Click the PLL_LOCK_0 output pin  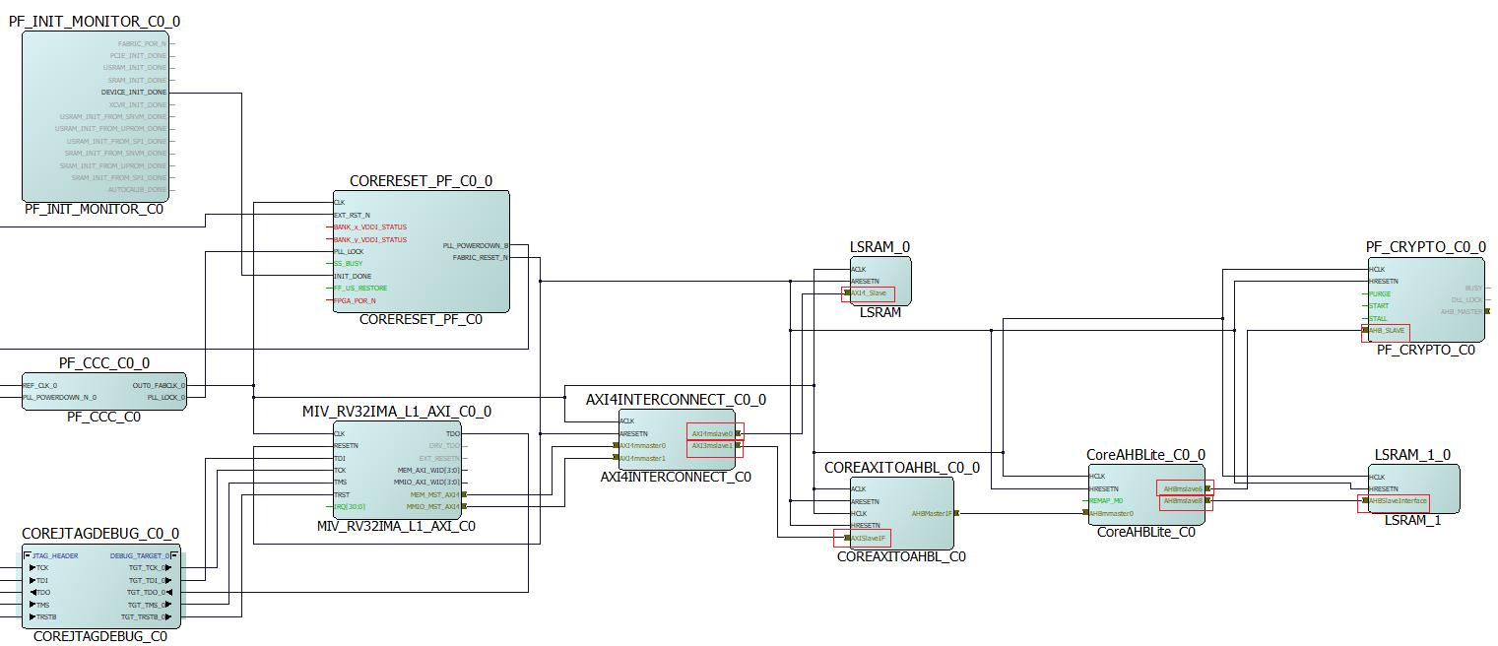click(165, 397)
